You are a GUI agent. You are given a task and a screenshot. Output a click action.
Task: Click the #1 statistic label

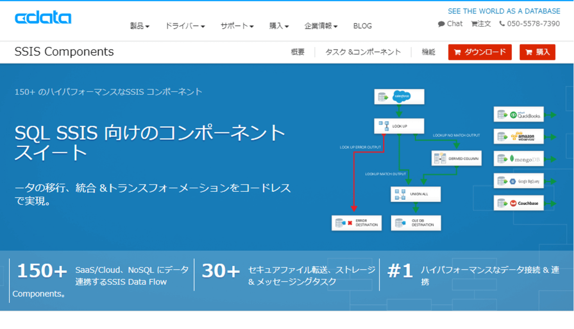(x=400, y=271)
